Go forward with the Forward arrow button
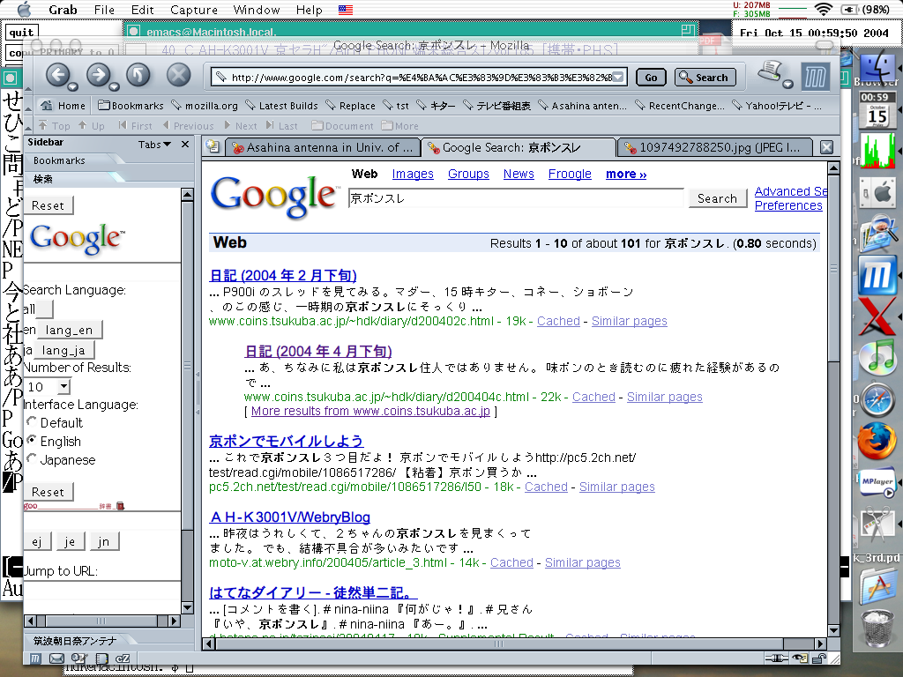 coord(99,75)
